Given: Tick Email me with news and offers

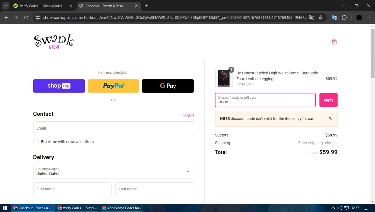Looking at the screenshot, I should (x=36, y=142).
